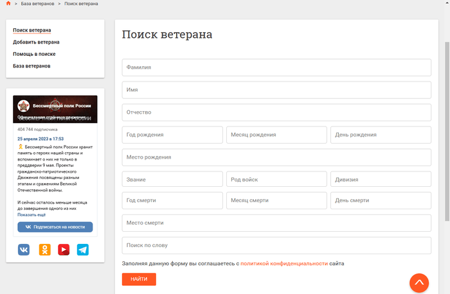Click the Бессмертный полк России group avatar
The height and width of the screenshot is (294, 450).
pos(23,106)
